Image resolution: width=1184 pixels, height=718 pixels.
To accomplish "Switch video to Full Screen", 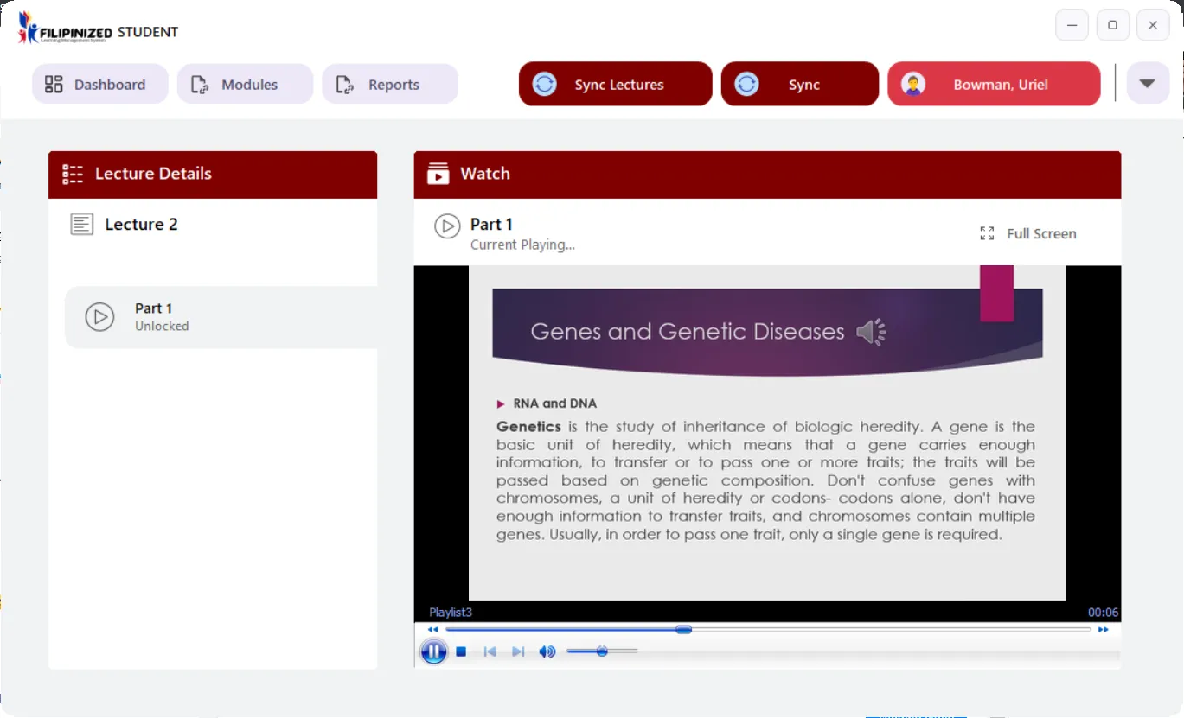I will [1028, 233].
